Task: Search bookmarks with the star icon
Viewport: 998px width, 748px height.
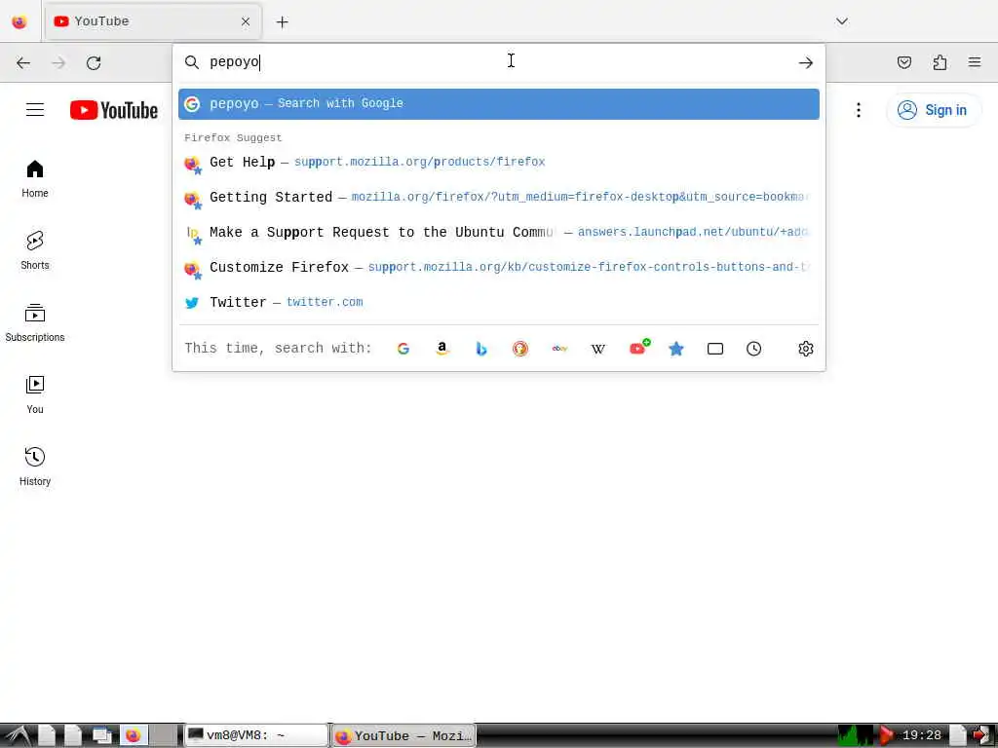Action: click(676, 349)
